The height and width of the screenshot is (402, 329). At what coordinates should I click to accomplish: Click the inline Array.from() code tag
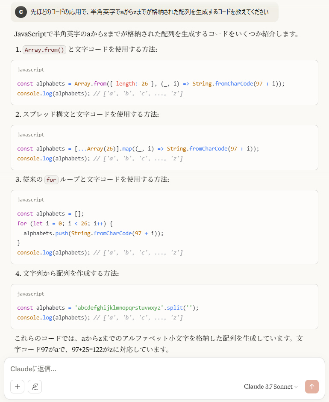click(x=44, y=50)
